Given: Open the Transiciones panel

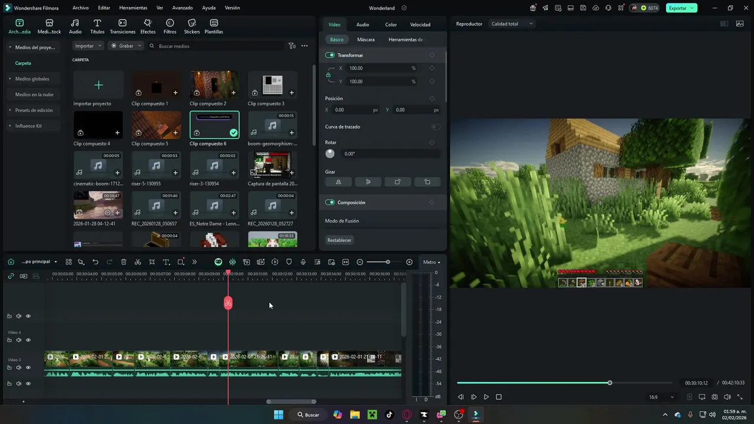Looking at the screenshot, I should point(123,26).
